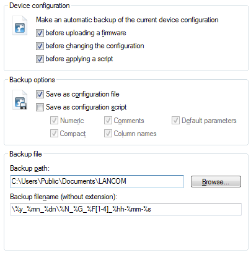251x253 pixels.
Task: Toggle the Comments checkbox
Action: tap(108, 121)
